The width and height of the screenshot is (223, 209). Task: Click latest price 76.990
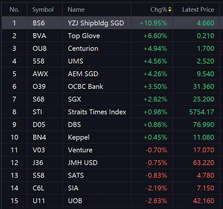[203, 125]
